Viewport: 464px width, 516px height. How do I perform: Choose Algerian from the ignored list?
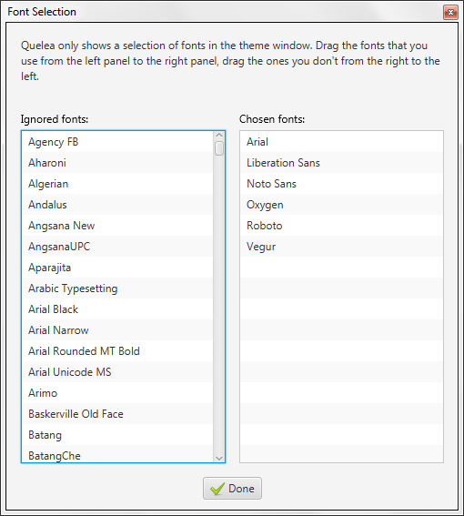click(x=117, y=184)
